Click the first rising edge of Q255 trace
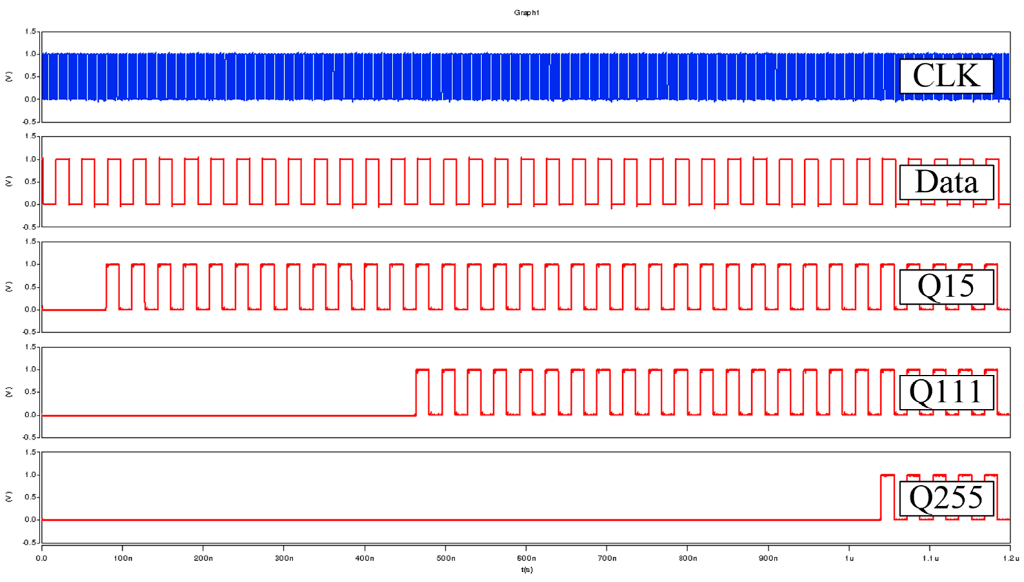Image resolution: width=1024 pixels, height=582 pixels. tap(881, 498)
